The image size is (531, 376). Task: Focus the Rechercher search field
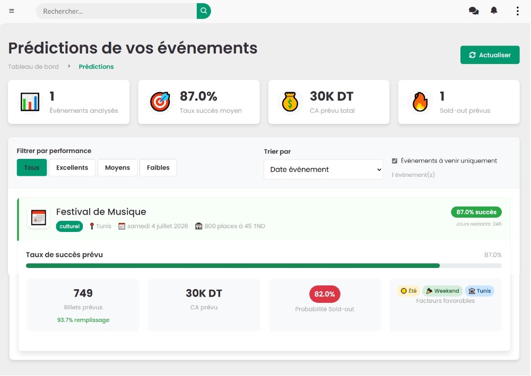click(x=117, y=11)
